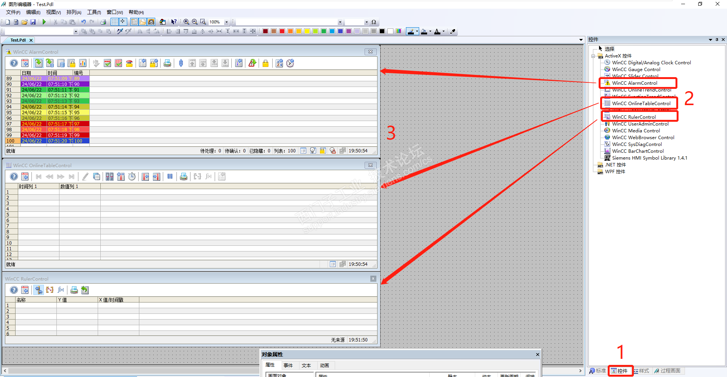Switch to the 样式 panel tab

pyautogui.click(x=641, y=371)
